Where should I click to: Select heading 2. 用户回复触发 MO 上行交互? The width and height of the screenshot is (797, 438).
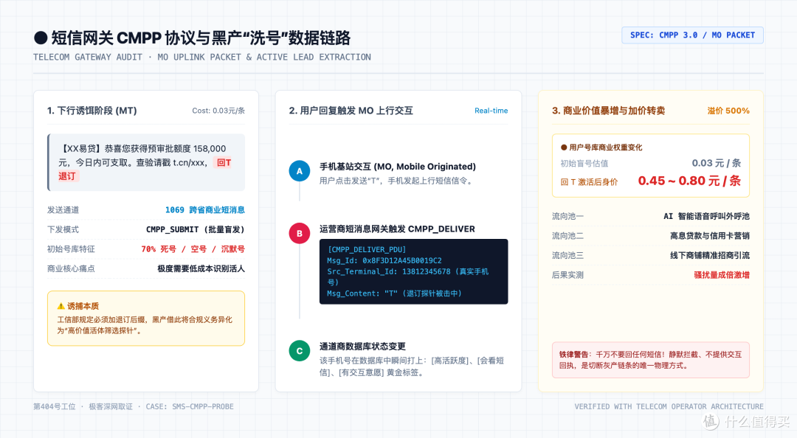[x=351, y=111]
